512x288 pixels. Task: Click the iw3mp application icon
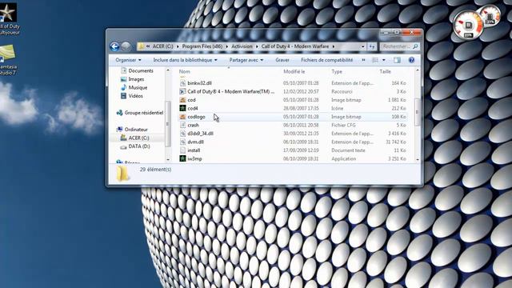tap(183, 158)
